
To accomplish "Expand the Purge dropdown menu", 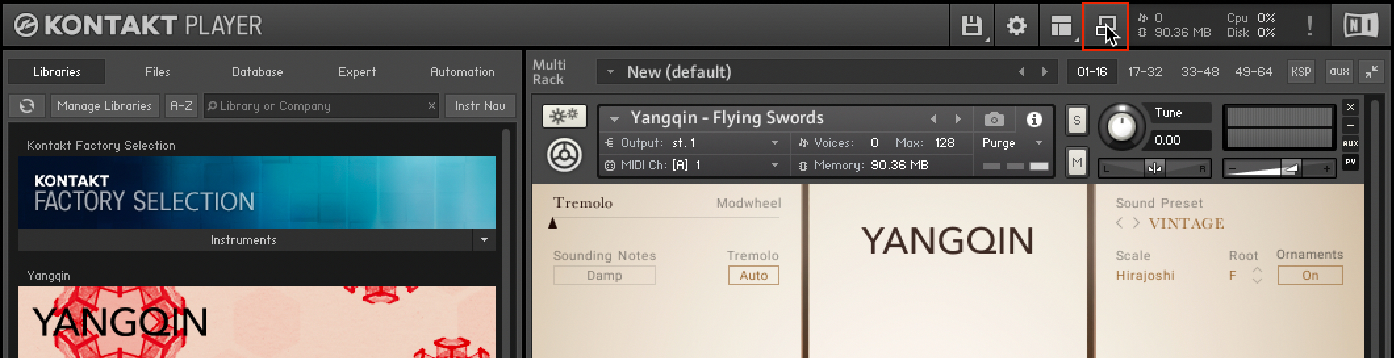I will click(1038, 143).
